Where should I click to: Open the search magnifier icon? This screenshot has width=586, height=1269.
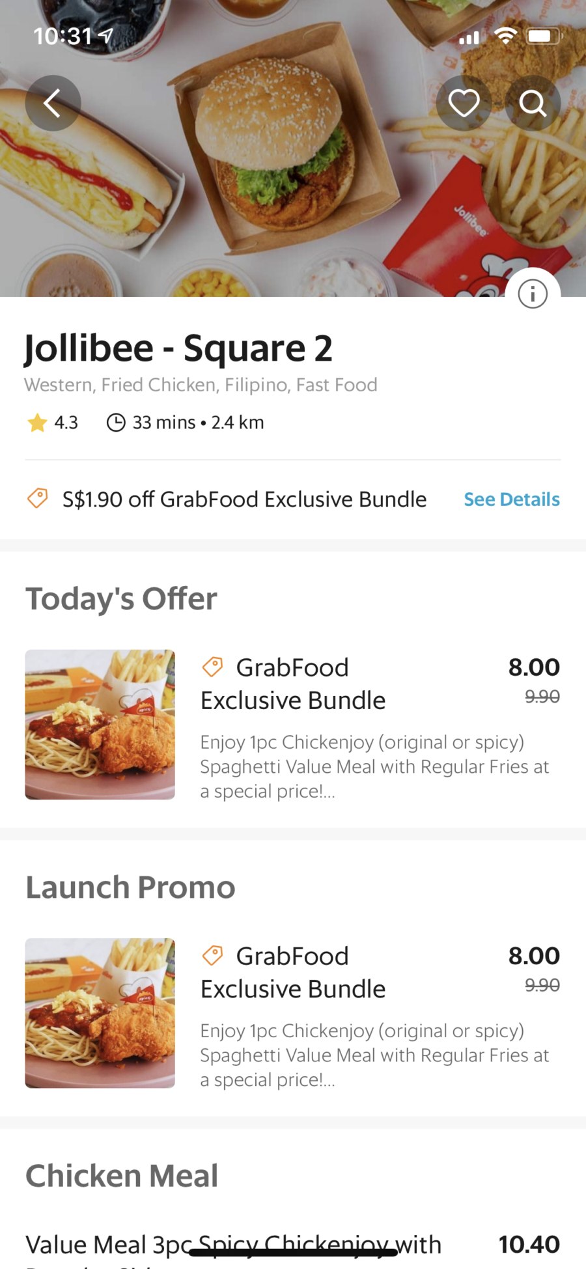coord(533,103)
